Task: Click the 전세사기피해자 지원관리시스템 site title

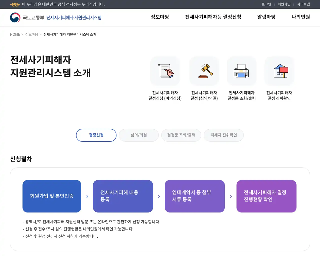Action: coord(74,17)
